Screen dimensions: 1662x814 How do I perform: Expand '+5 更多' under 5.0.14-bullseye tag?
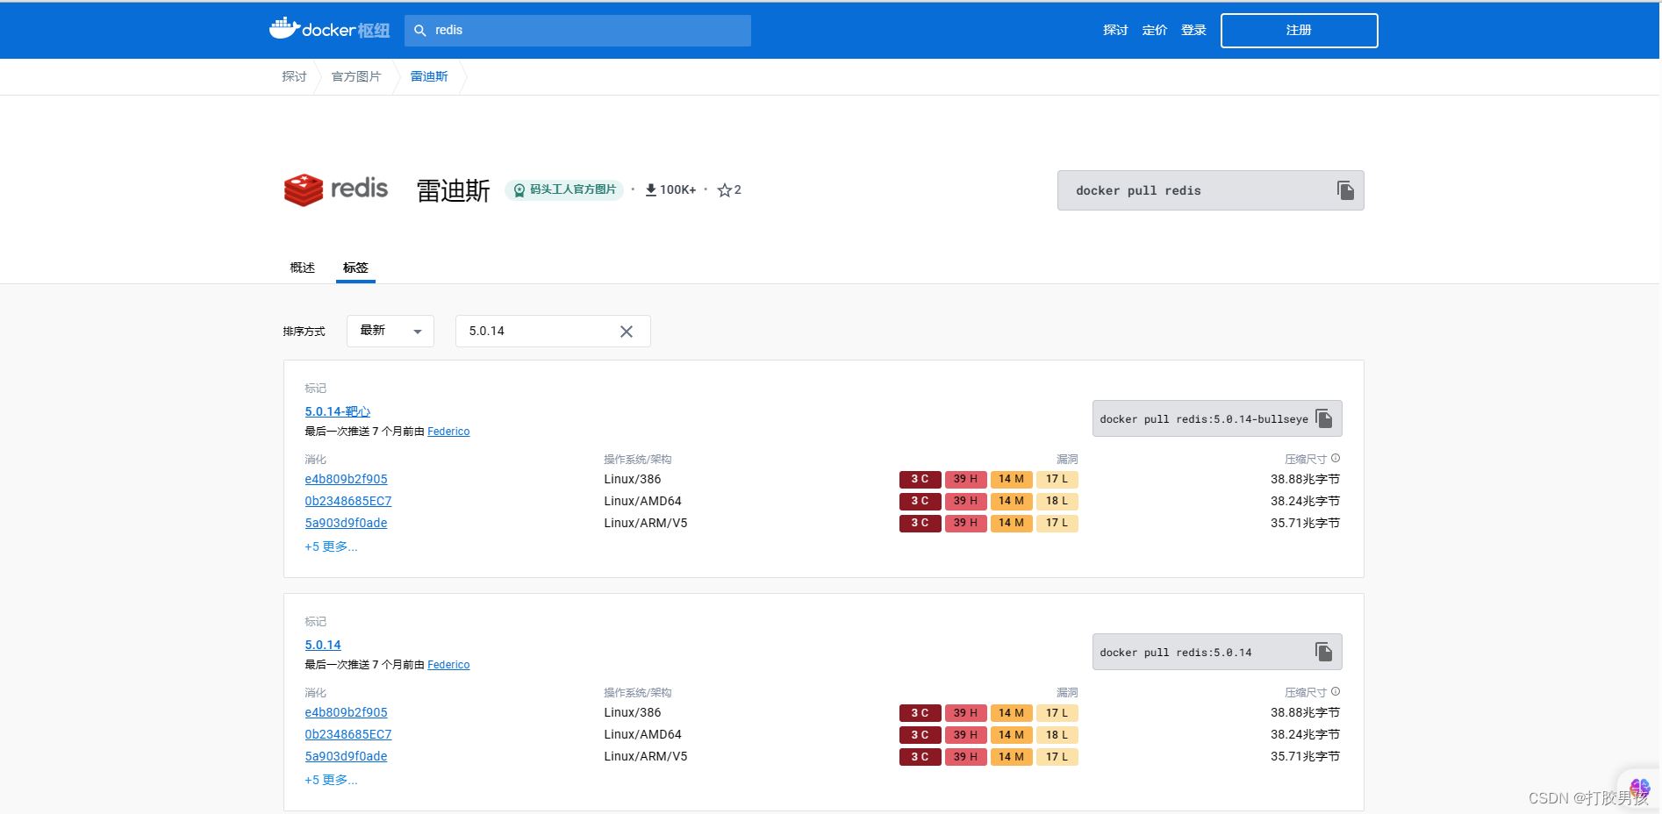tap(331, 546)
